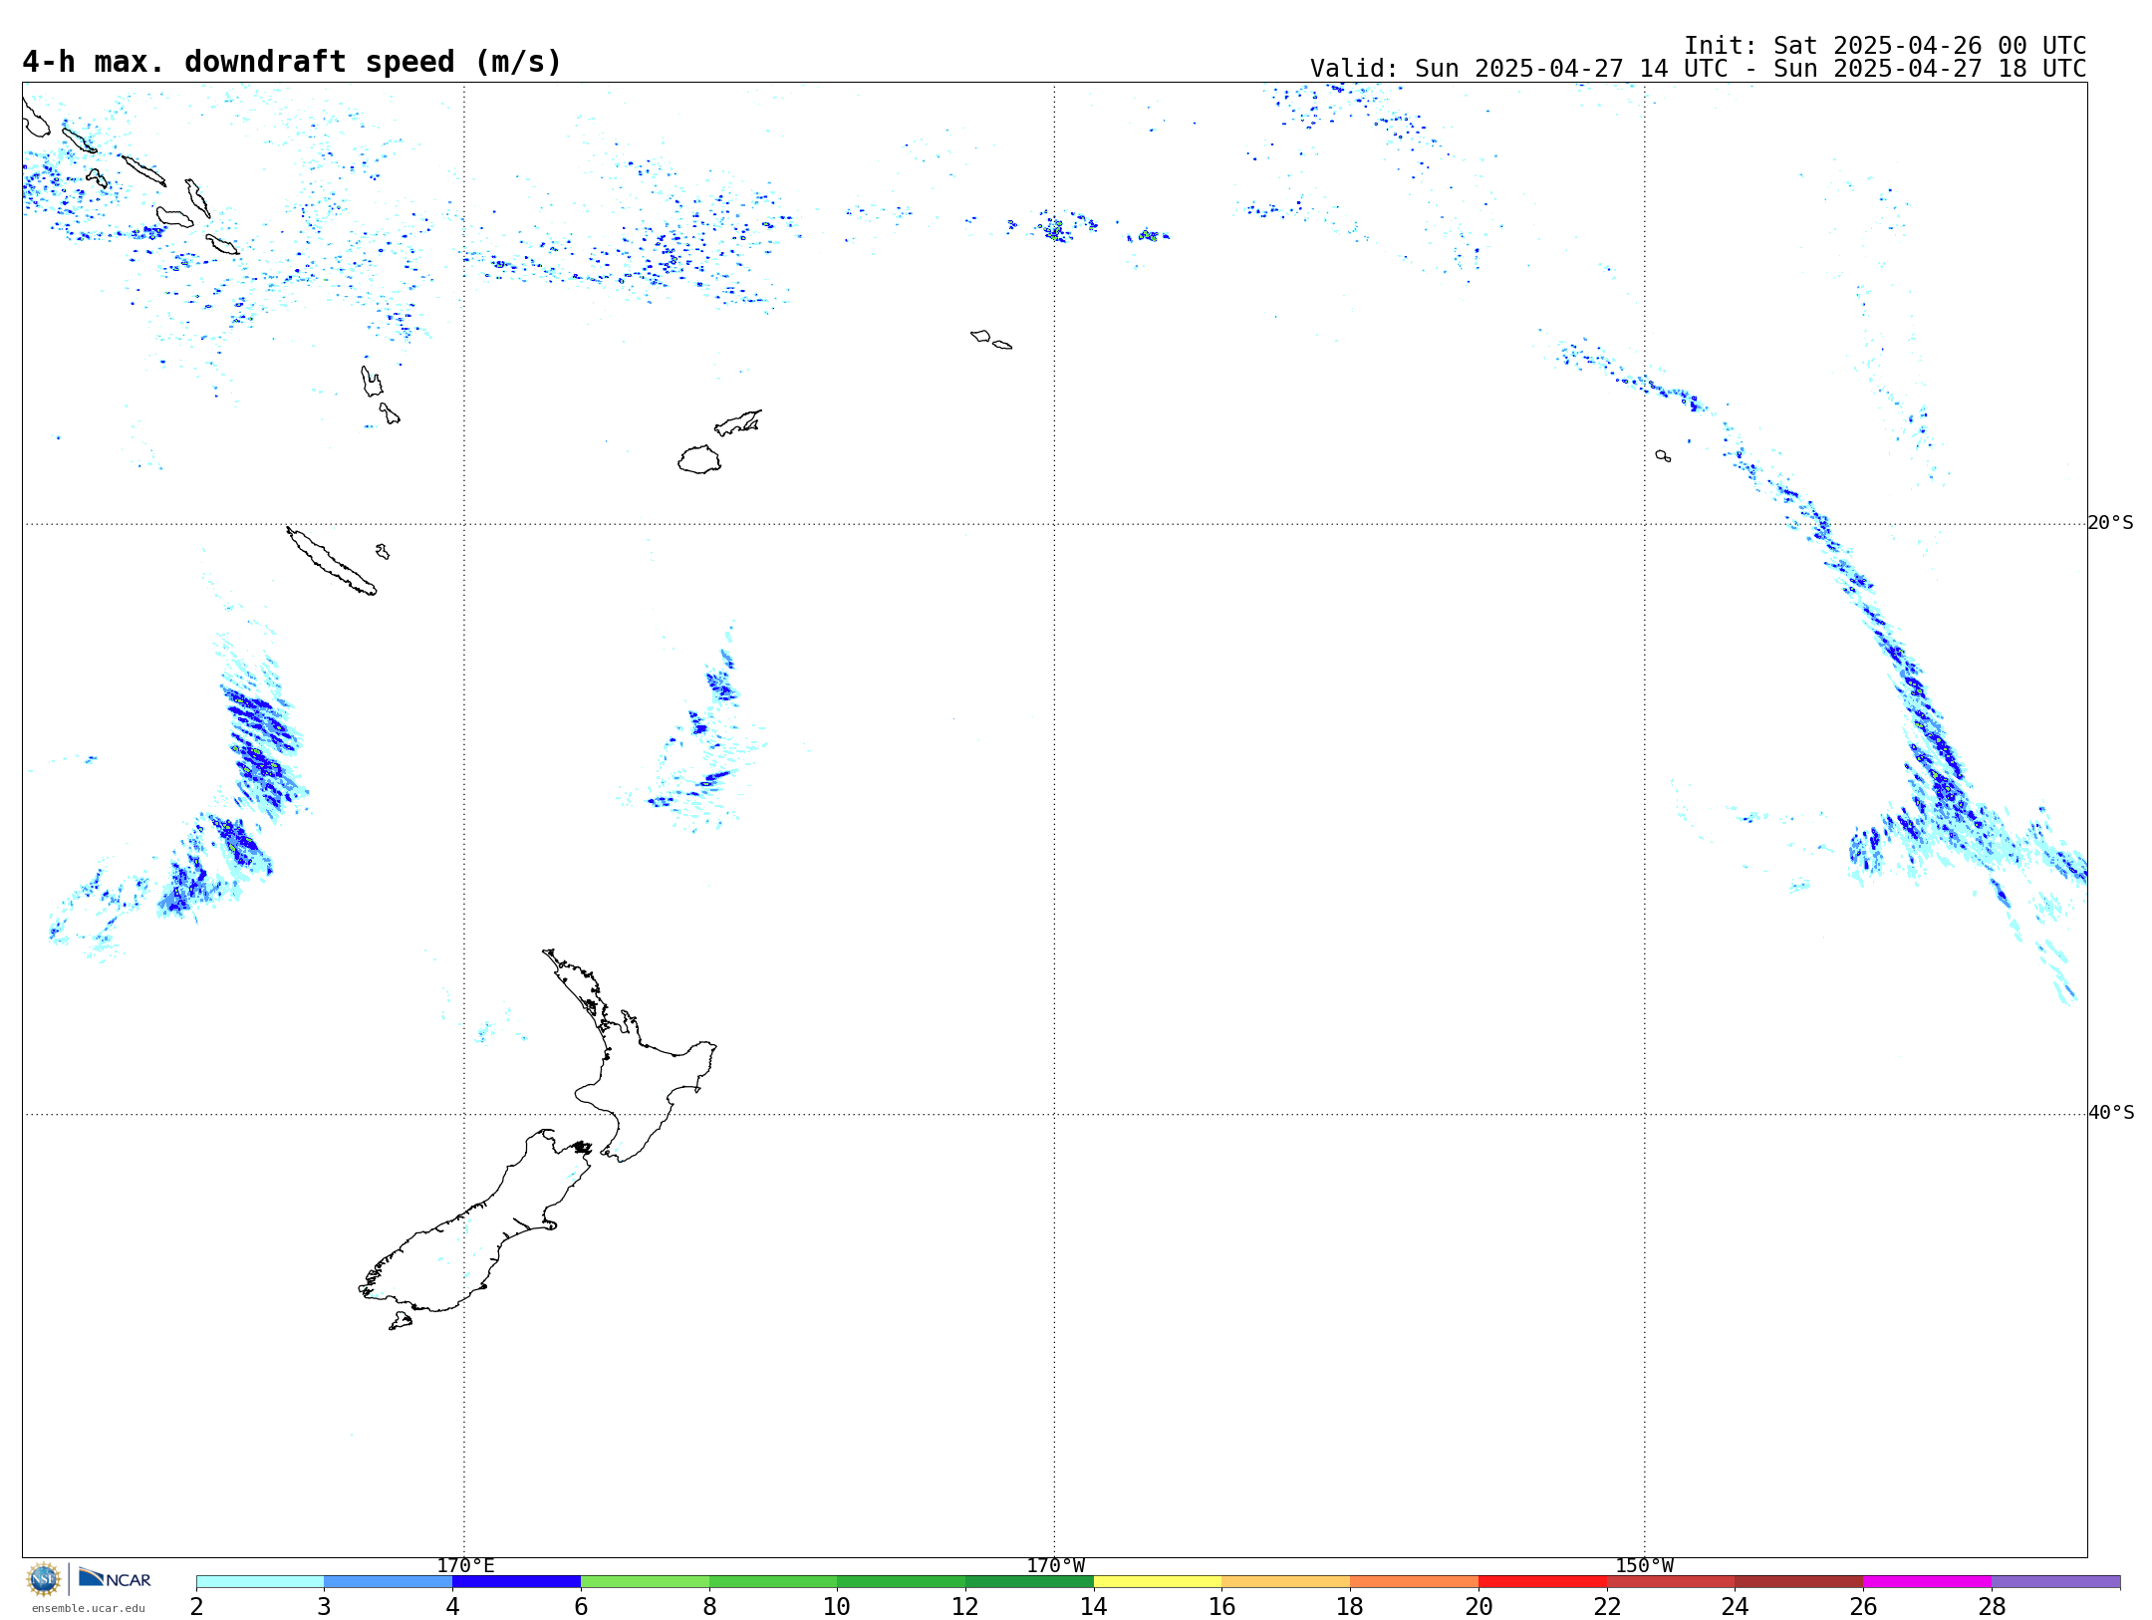The image size is (2152, 1620).
Task: Click the colorbar tick label 3
Action: (324, 1607)
